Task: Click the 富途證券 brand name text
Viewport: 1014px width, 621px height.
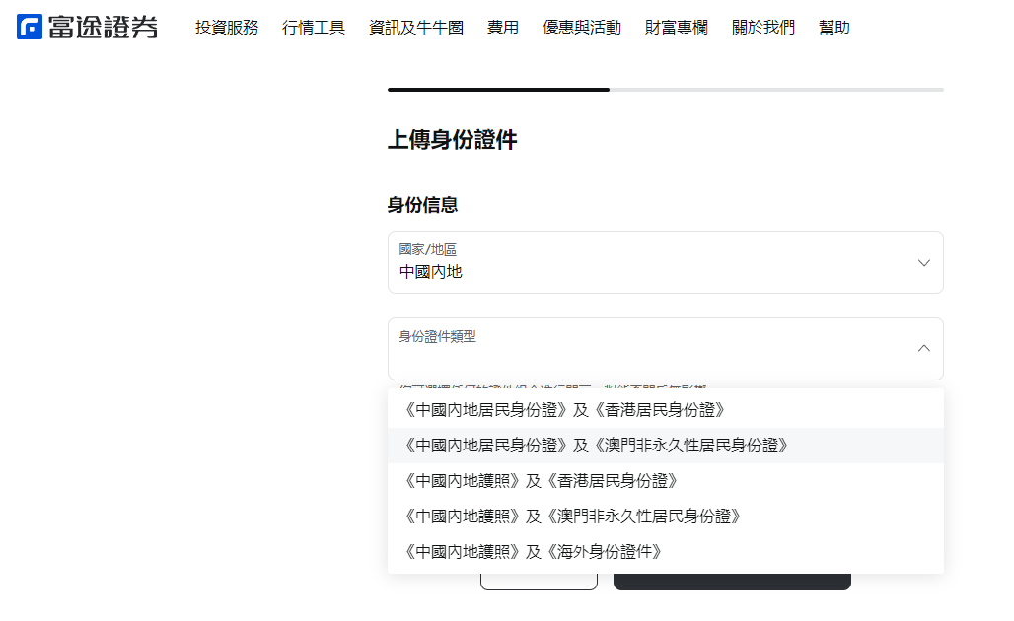Action: 103,28
